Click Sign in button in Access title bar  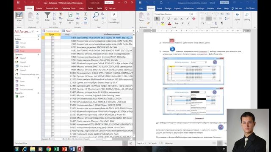point(109,3)
